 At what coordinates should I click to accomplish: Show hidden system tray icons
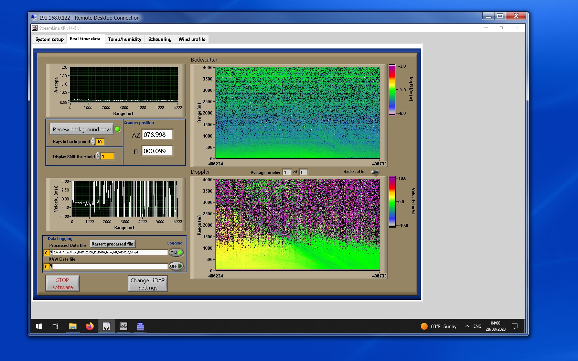(x=467, y=326)
